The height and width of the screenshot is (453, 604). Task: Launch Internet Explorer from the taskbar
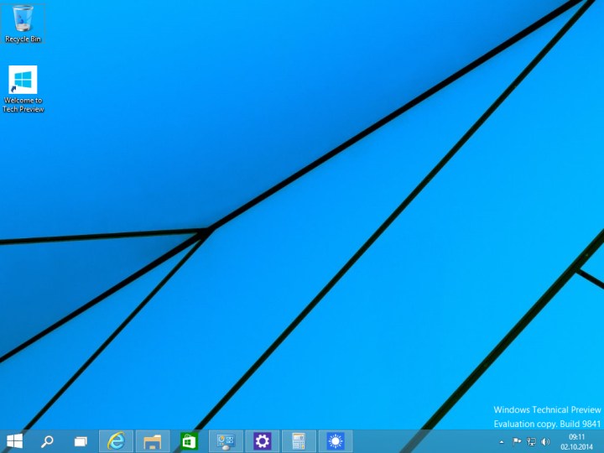116,441
